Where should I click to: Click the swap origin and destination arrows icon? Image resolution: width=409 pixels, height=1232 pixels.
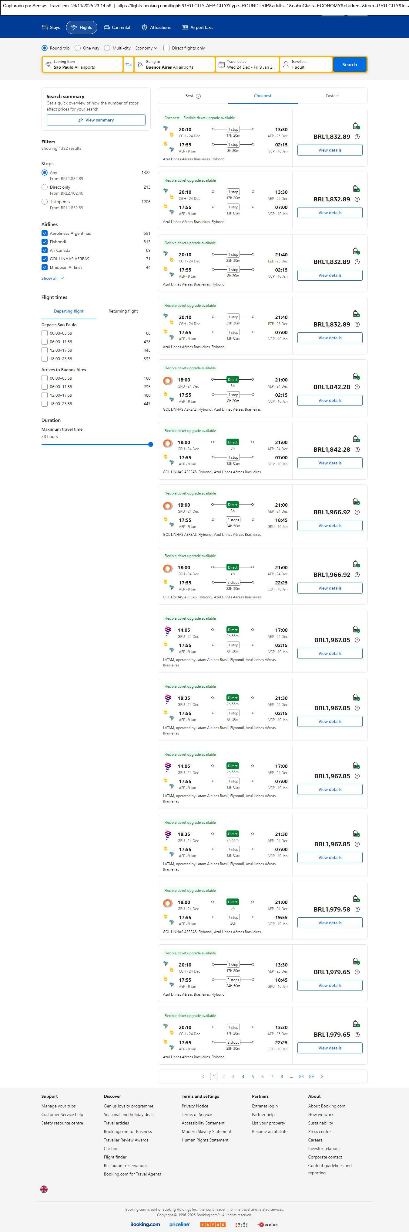pos(128,65)
